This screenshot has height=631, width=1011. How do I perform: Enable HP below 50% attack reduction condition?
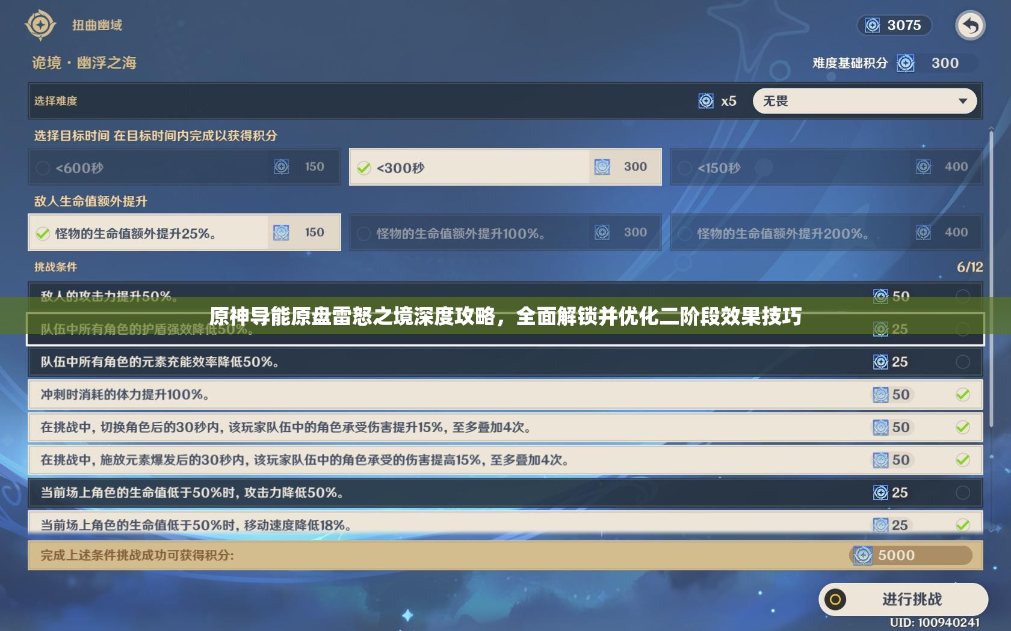click(x=963, y=493)
